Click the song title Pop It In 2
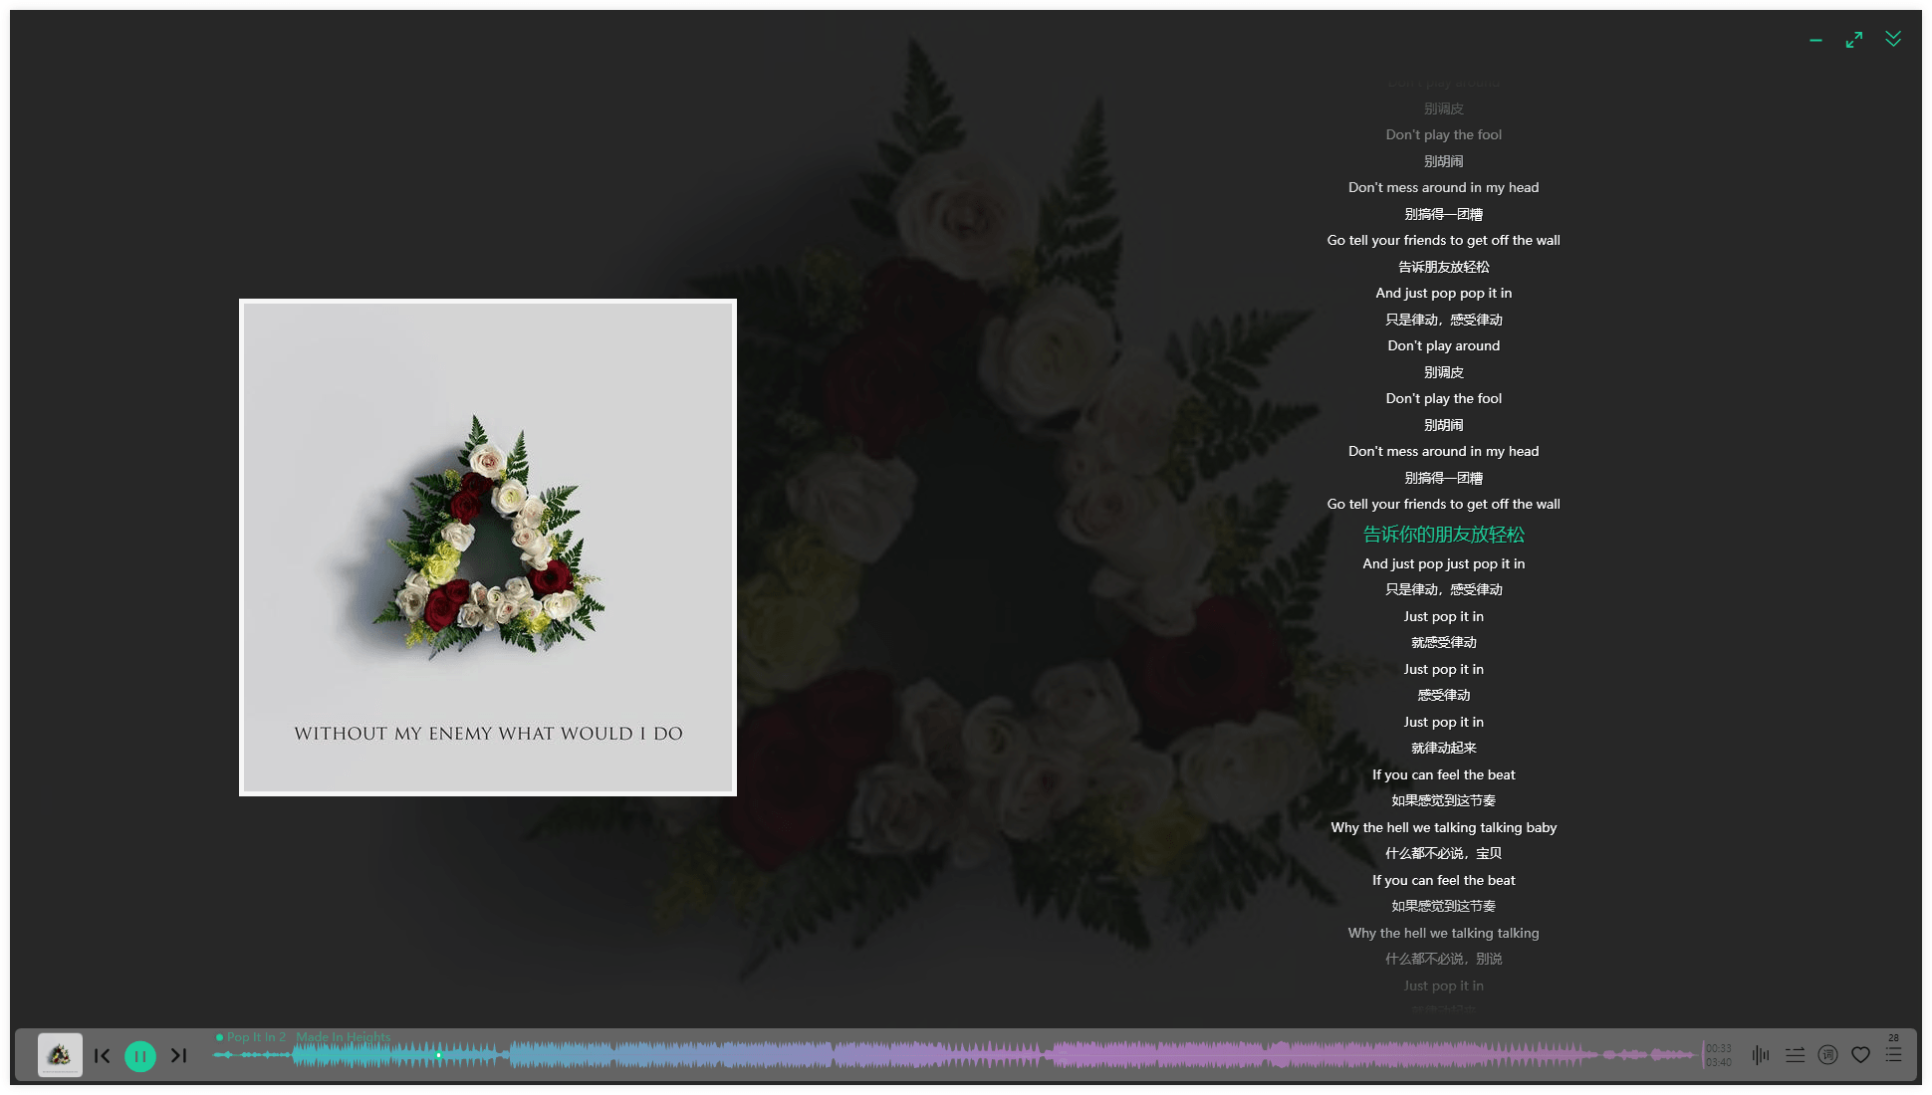The height and width of the screenshot is (1095, 1932). [257, 1036]
